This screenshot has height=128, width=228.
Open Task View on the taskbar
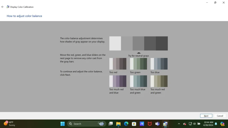pos(111,124)
